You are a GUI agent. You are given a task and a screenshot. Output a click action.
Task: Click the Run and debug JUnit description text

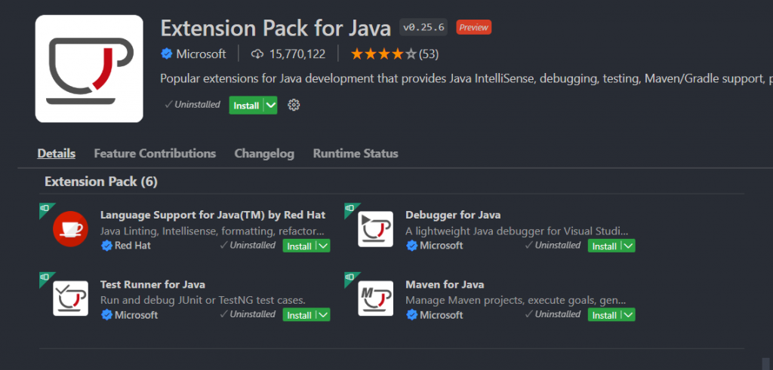[x=203, y=300]
